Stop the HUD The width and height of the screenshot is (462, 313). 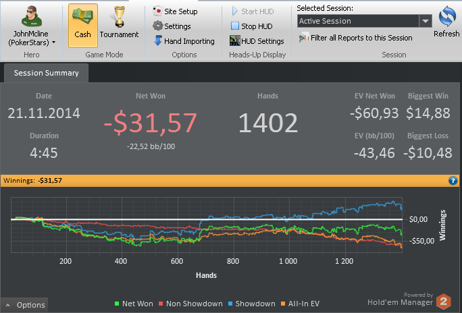251,26
